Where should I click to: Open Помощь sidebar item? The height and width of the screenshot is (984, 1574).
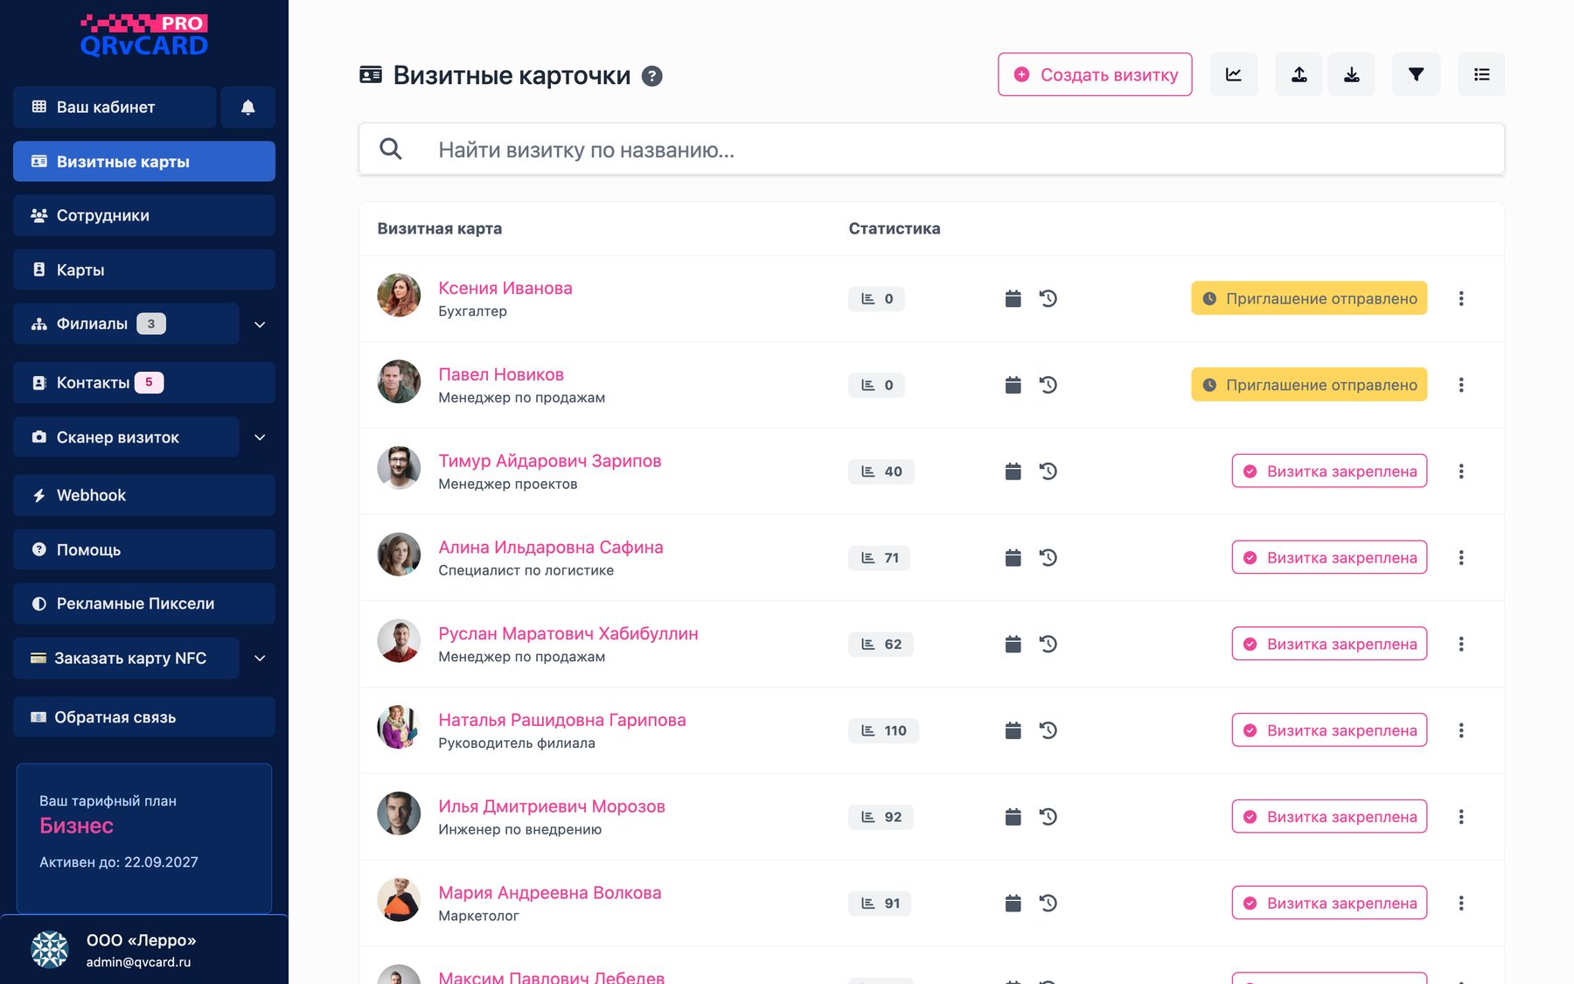[x=144, y=549]
